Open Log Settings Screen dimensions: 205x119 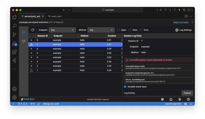[x=183, y=30]
